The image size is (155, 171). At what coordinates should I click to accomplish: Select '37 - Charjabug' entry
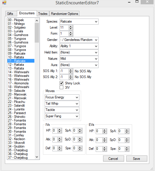point(21,158)
